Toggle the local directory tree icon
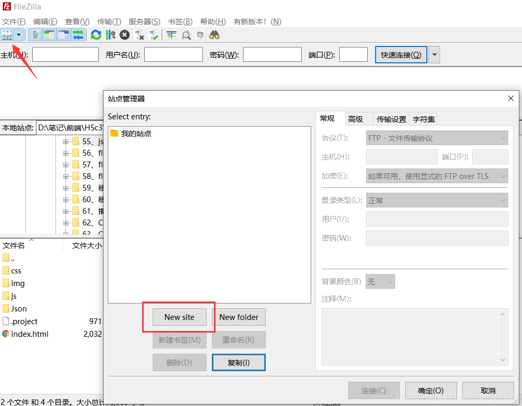Image resolution: width=522 pixels, height=406 pixels. (50, 35)
